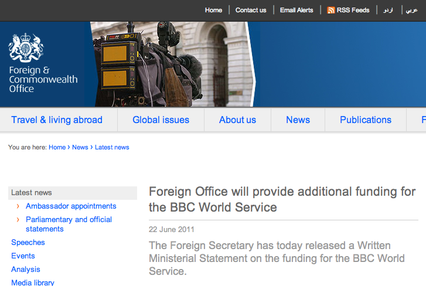
Task: Click the Foreign & Commonwealth Office crest logo
Action: 26,47
